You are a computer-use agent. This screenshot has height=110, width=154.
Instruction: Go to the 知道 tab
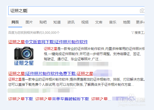[x=57, y=22]
